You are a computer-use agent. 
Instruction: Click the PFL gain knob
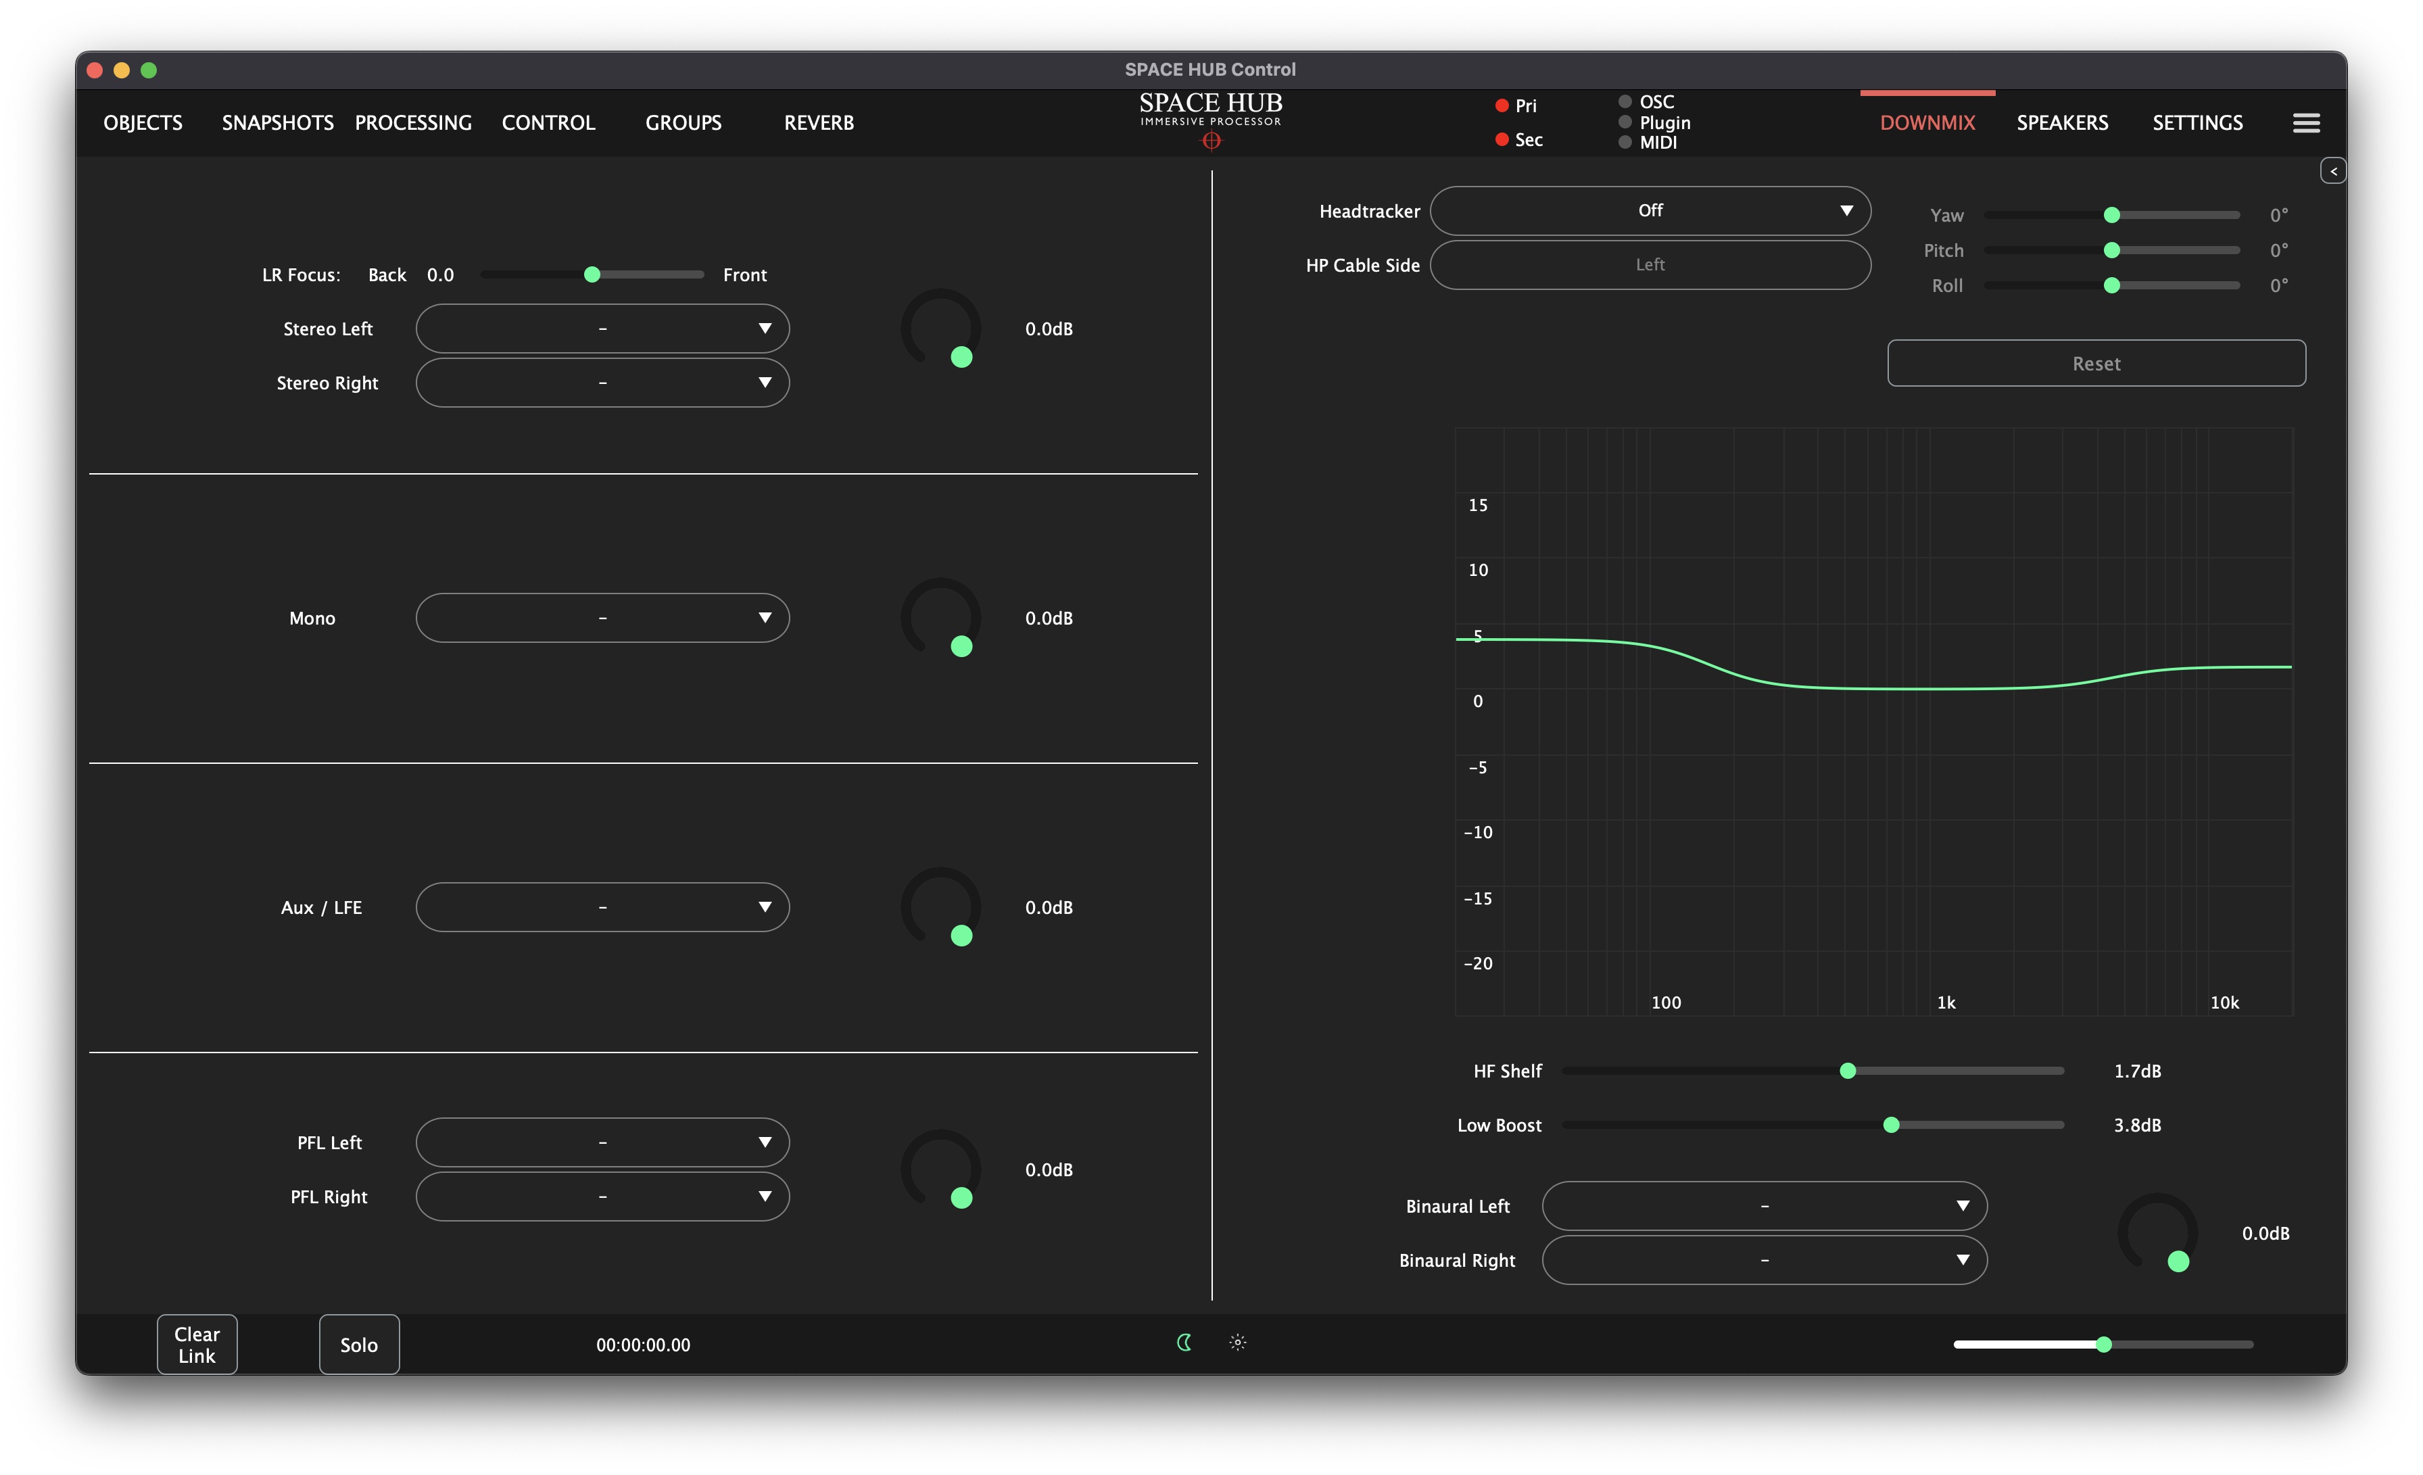point(941,1169)
